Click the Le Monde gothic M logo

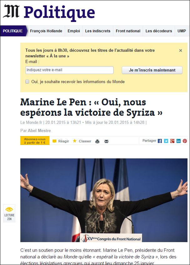[x=11, y=11]
